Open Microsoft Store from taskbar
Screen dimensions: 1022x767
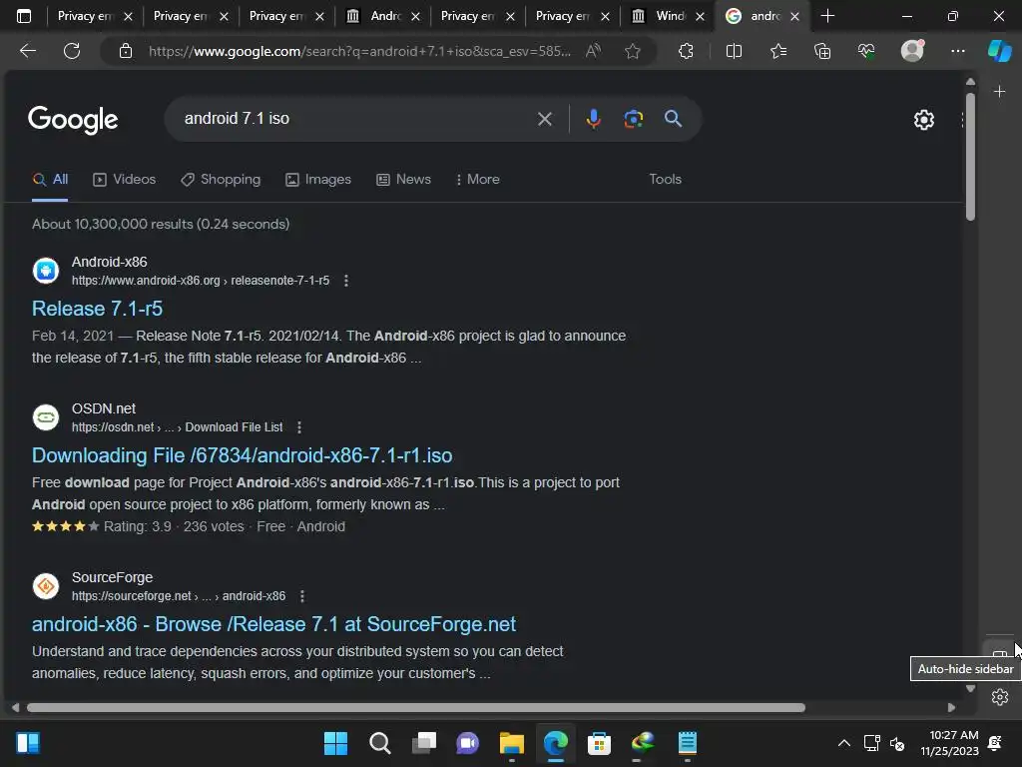click(x=599, y=743)
